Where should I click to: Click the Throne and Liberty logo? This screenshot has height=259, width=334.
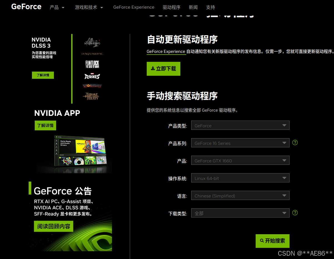tap(91, 96)
